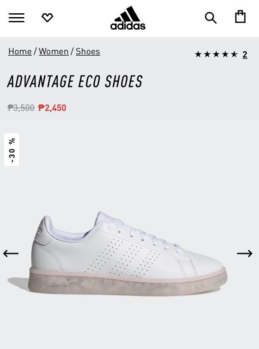Click the -30 % discount badge

(x=12, y=149)
